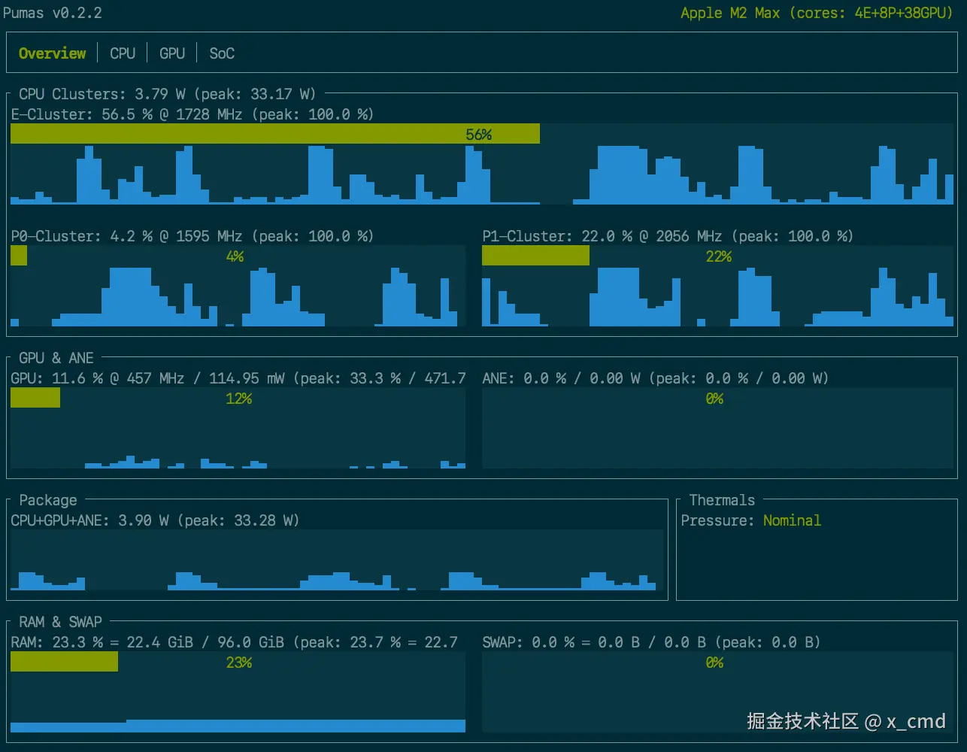Click the SWAP 0.0 % stats line
Screen dimensions: 967x752
pos(651,642)
